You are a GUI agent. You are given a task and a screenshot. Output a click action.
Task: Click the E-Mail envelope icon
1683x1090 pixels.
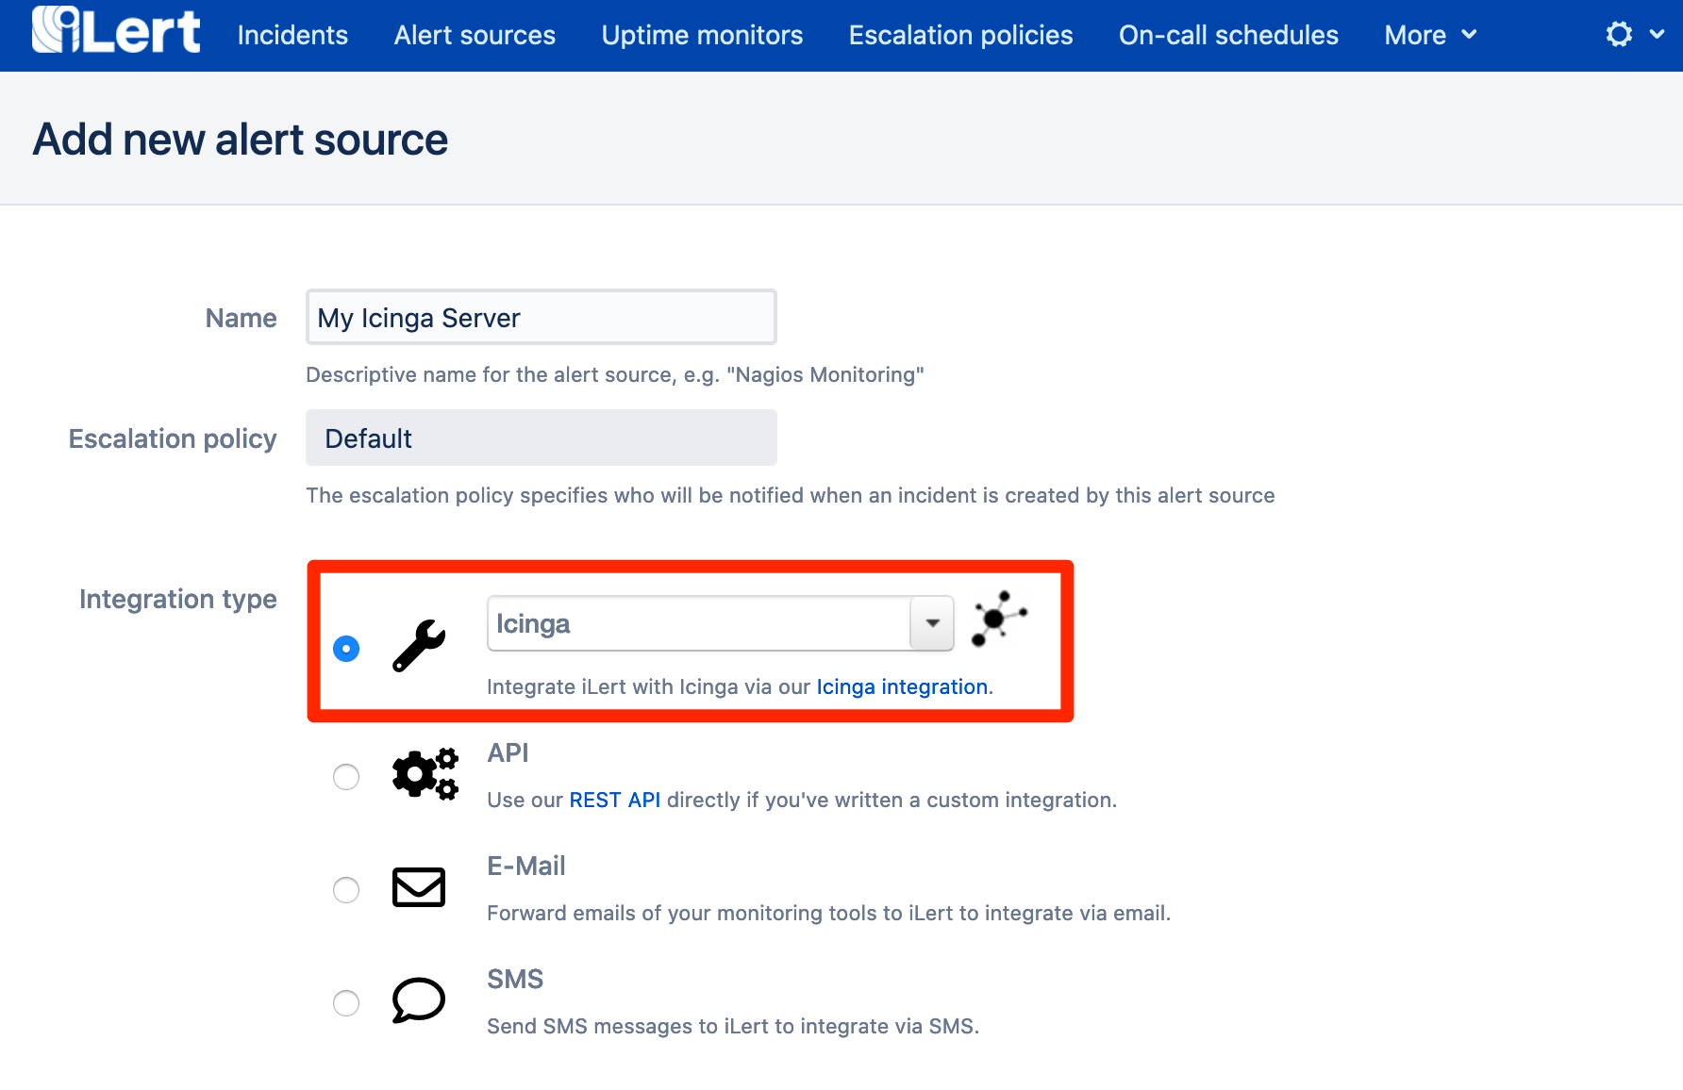pos(419,887)
